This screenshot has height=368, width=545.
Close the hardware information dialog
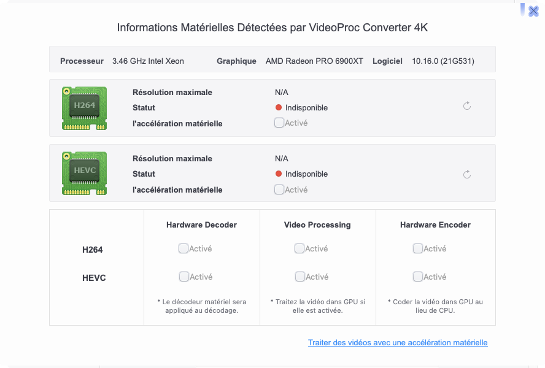pyautogui.click(x=533, y=11)
